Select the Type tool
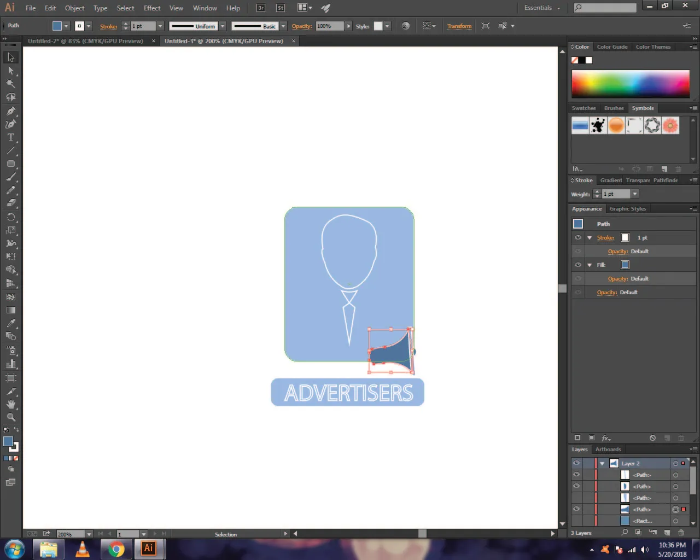The height and width of the screenshot is (560, 700). click(11, 137)
